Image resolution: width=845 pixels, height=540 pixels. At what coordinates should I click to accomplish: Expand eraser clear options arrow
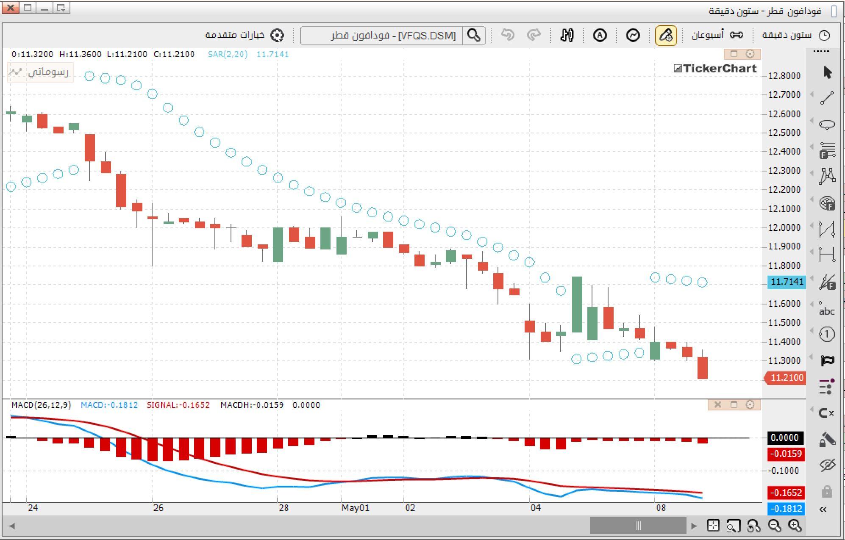812,409
